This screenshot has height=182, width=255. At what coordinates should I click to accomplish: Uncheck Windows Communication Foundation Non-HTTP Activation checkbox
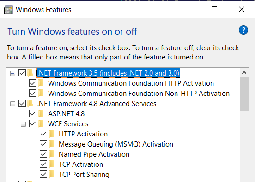(33, 94)
